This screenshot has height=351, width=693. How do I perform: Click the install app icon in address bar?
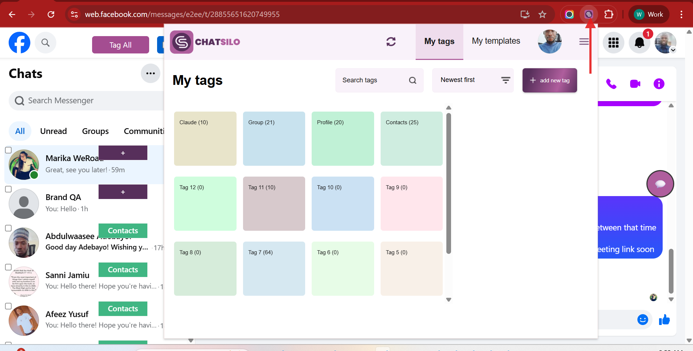click(525, 14)
